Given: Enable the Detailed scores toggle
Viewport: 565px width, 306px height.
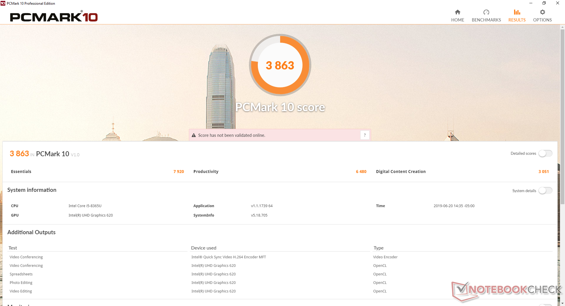Looking at the screenshot, I should tap(545, 154).
